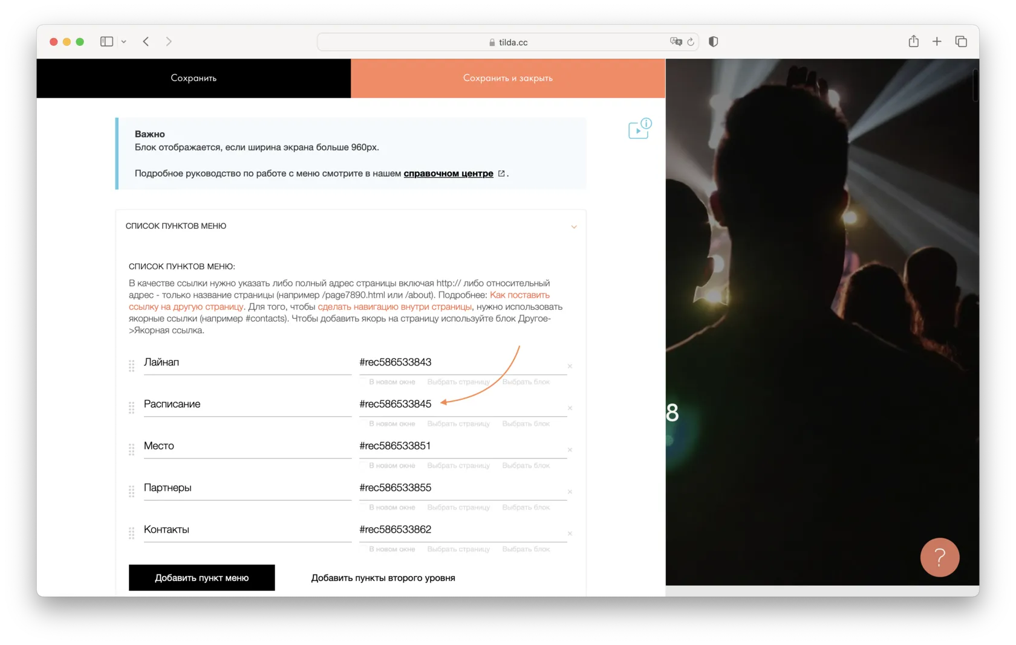
Task: Click Выбрать страницу under Лайнап
Action: pos(458,382)
